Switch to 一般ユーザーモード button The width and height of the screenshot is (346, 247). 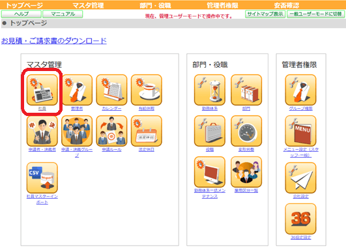pos(316,14)
